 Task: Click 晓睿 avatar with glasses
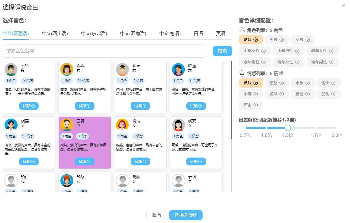[x=123, y=125]
